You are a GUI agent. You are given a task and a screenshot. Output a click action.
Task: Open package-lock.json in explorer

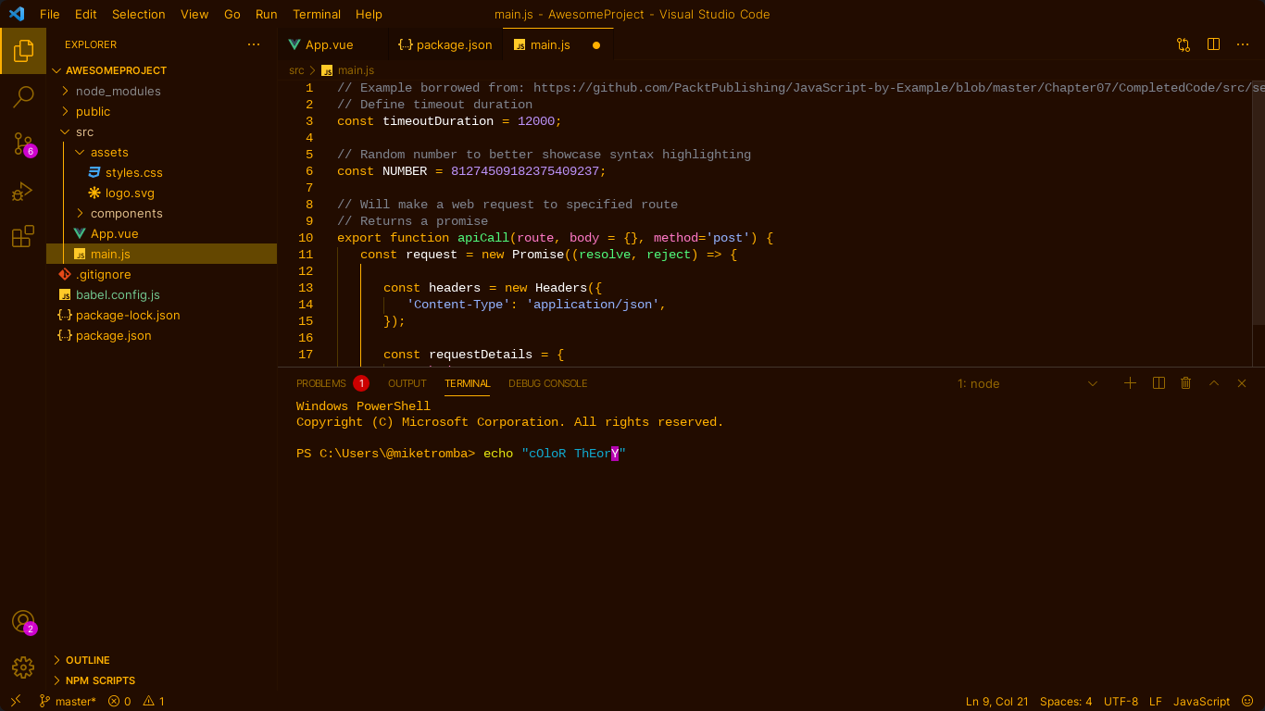[x=128, y=315]
